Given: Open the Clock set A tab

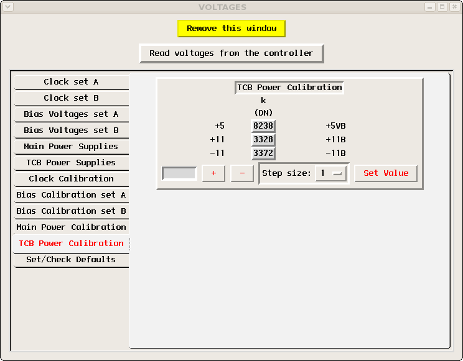Looking at the screenshot, I should (x=71, y=82).
